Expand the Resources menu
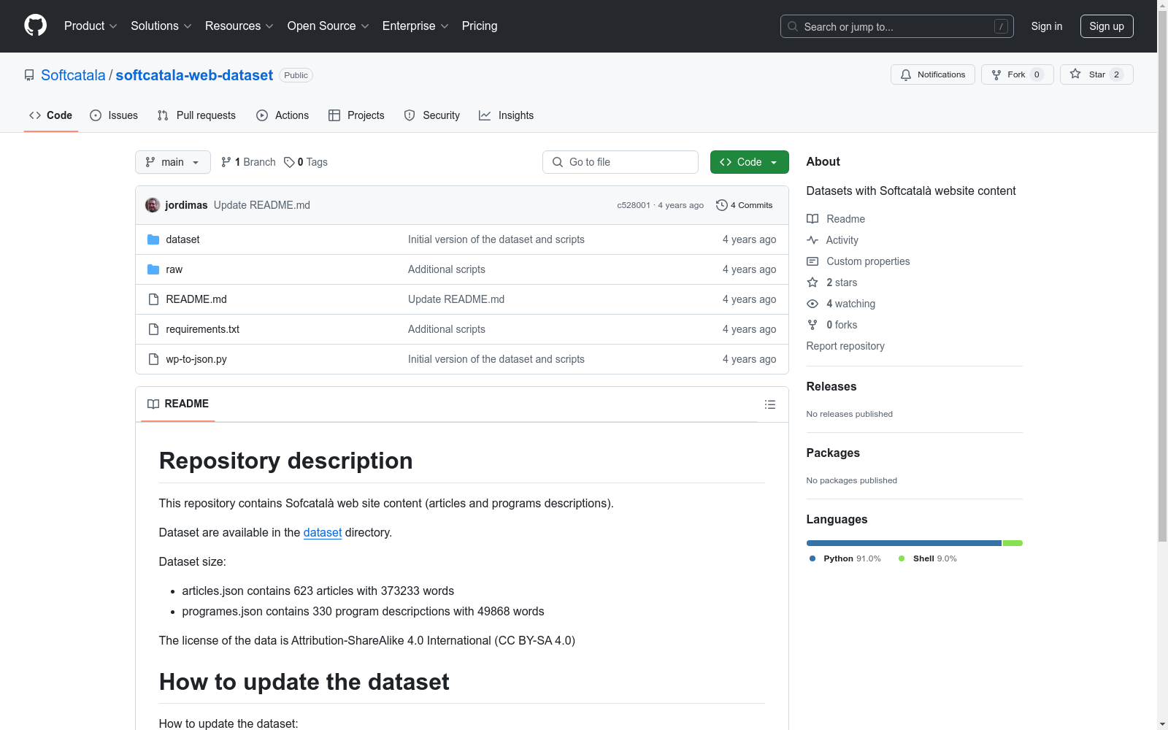This screenshot has width=1168, height=730. coord(239,26)
